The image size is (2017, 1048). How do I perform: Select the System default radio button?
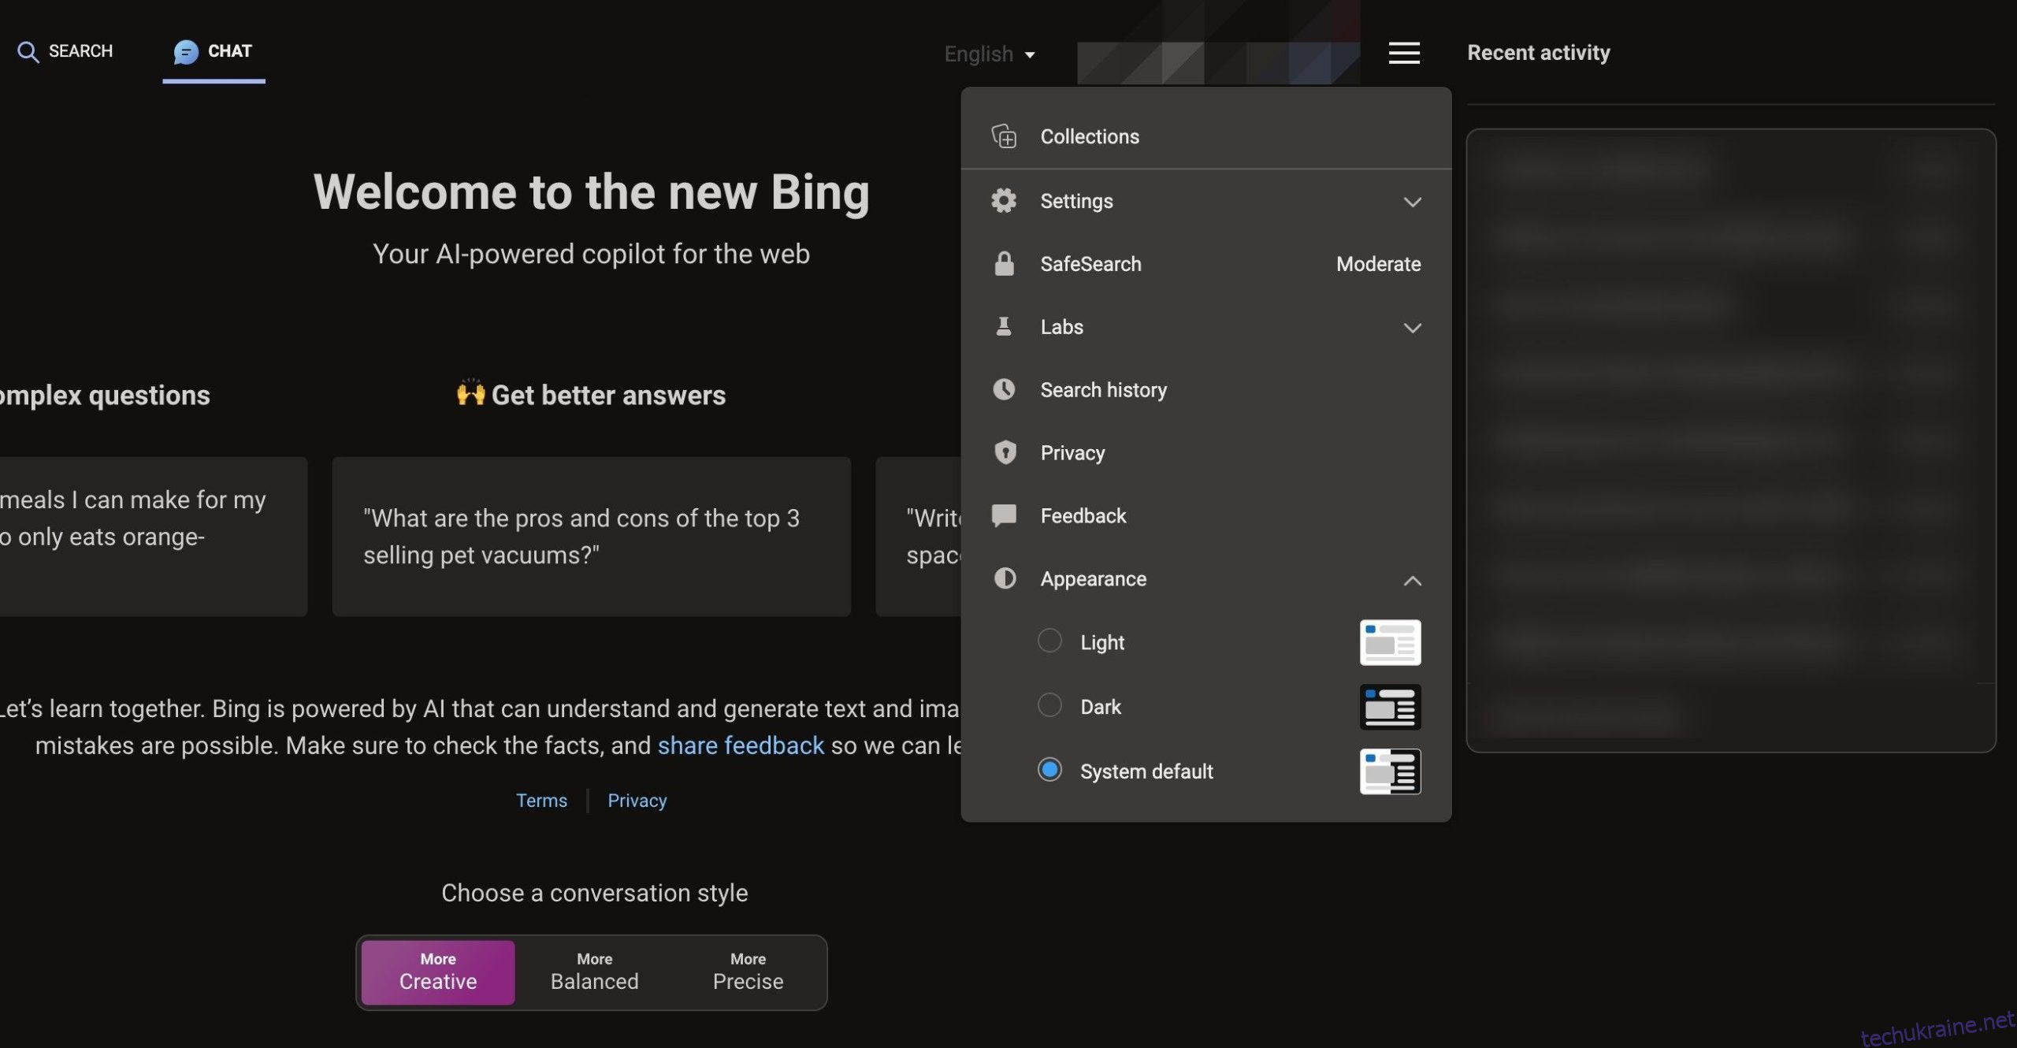pyautogui.click(x=1049, y=770)
